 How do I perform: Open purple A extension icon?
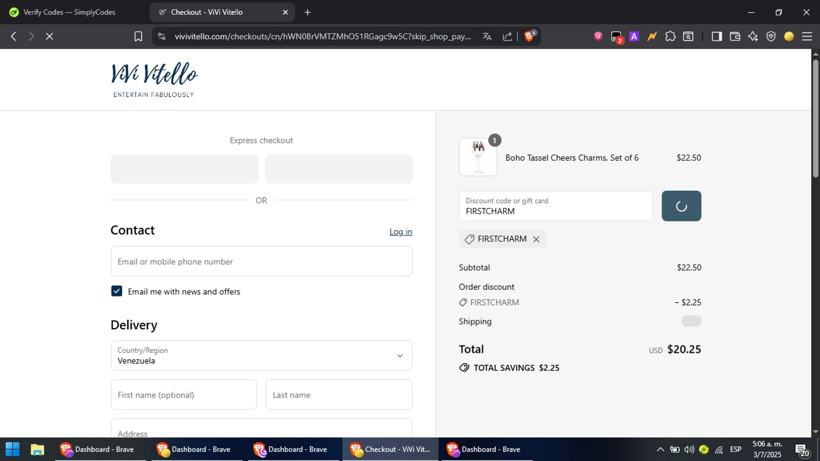(x=634, y=37)
